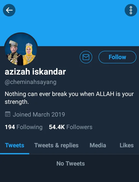Tap the bio text about ALLAH
This screenshot has width=139, height=182.
69,98
